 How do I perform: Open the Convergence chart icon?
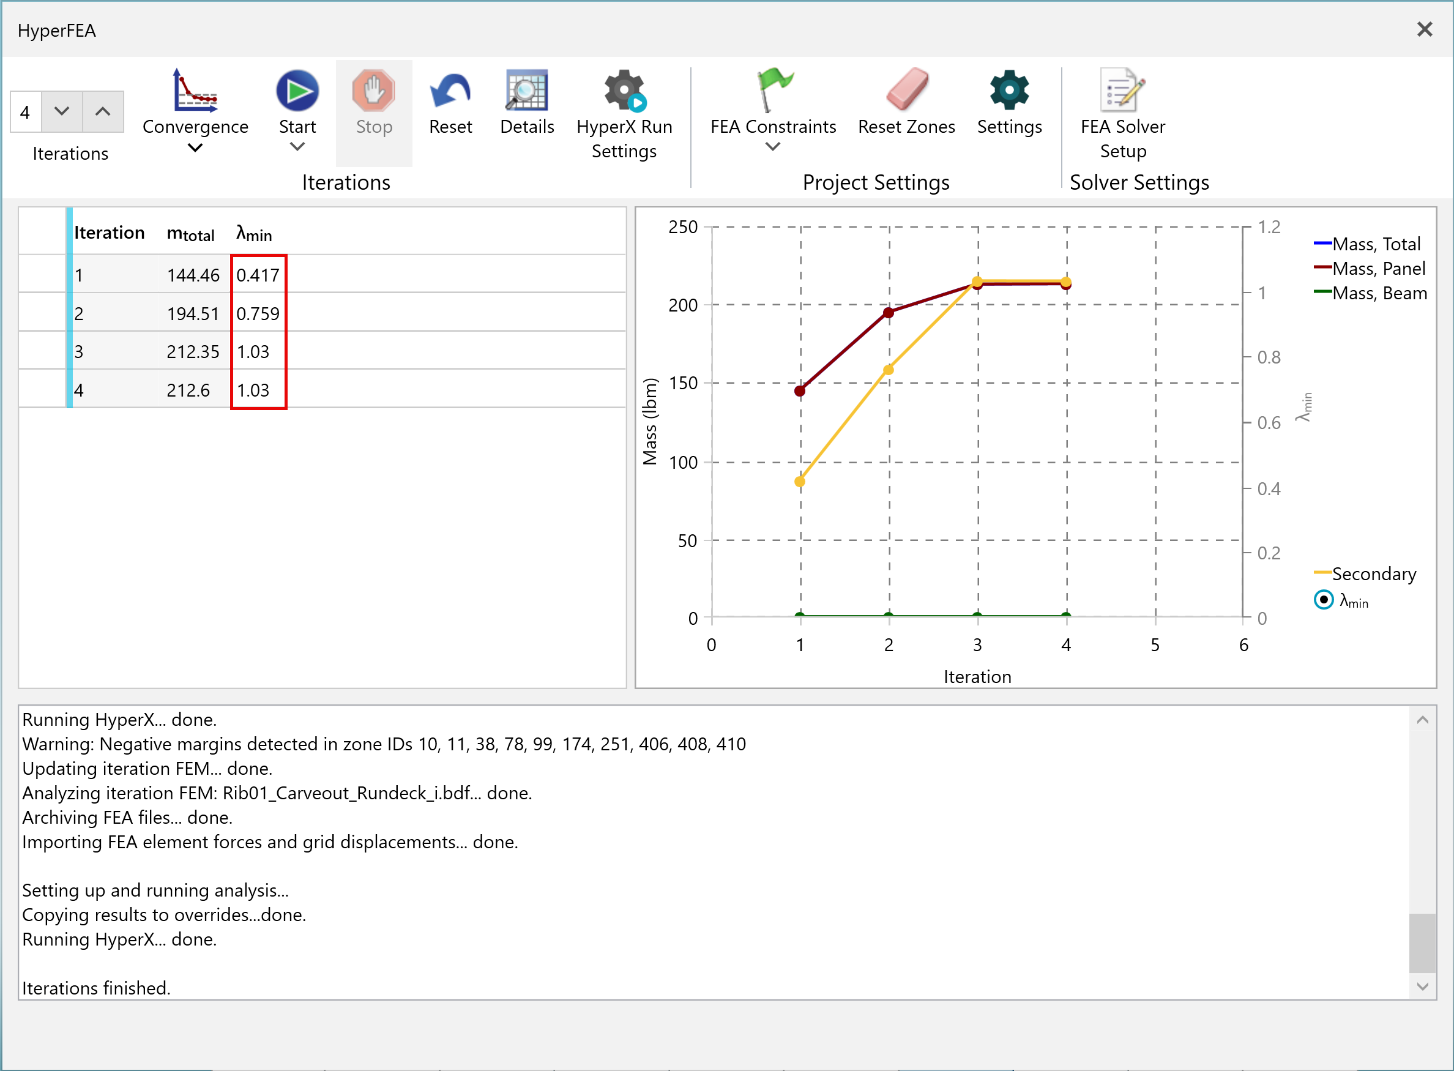click(x=195, y=90)
